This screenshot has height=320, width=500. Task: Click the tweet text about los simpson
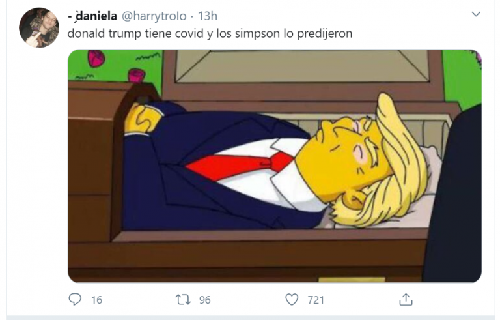pyautogui.click(x=210, y=33)
